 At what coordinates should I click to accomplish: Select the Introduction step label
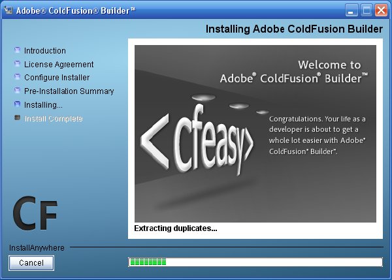coord(45,51)
